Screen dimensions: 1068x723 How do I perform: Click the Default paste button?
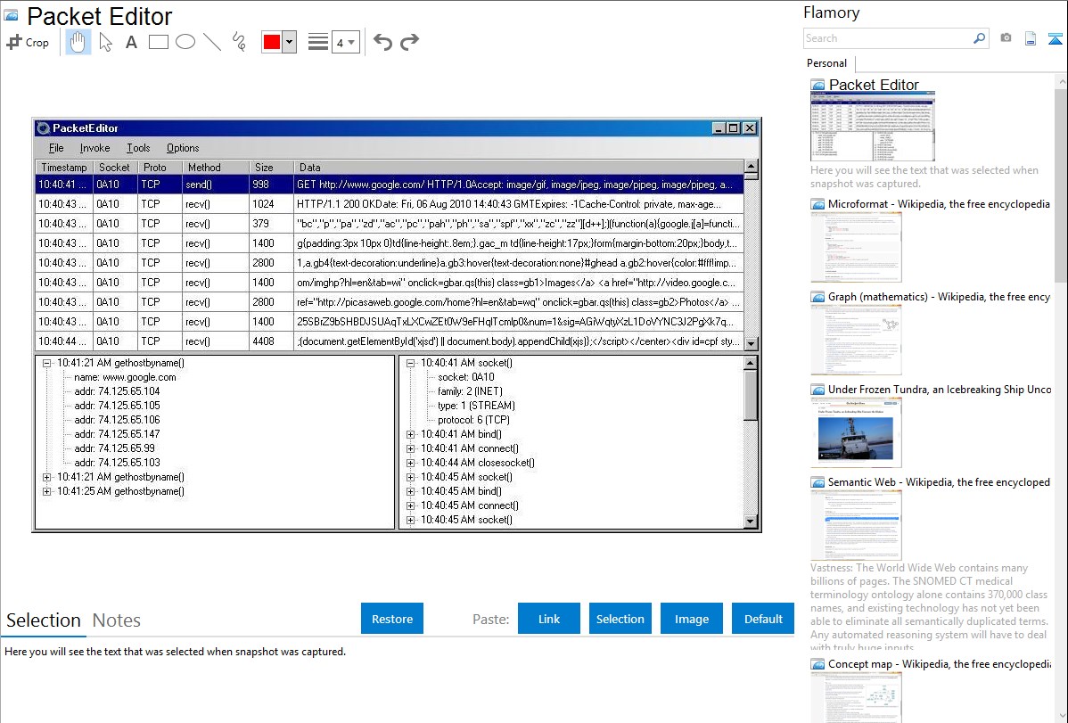[763, 619]
